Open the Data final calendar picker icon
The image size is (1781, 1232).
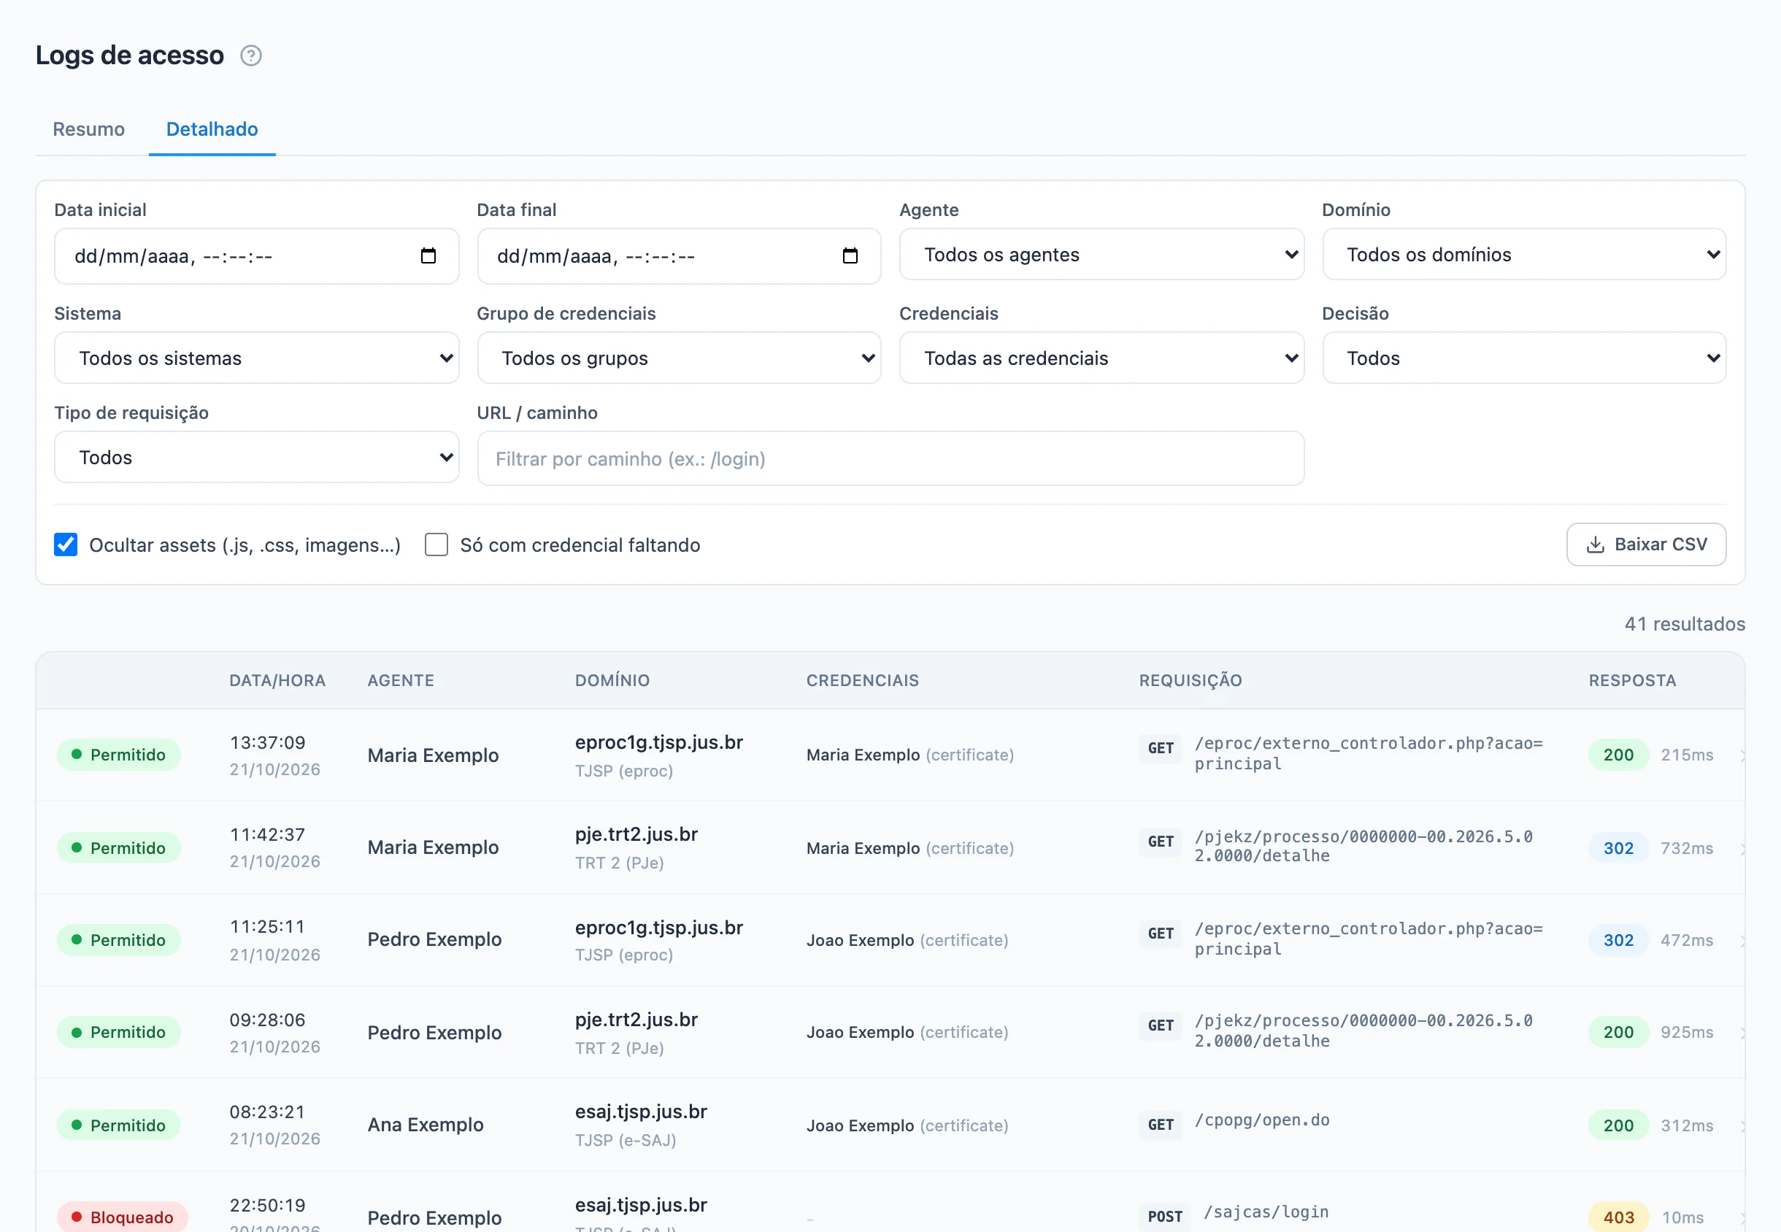coord(850,255)
